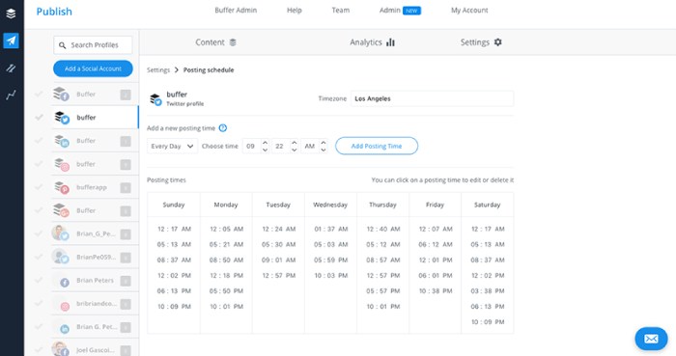Click the Settings gear icon
Image resolution: width=676 pixels, height=356 pixels.
coord(498,42)
